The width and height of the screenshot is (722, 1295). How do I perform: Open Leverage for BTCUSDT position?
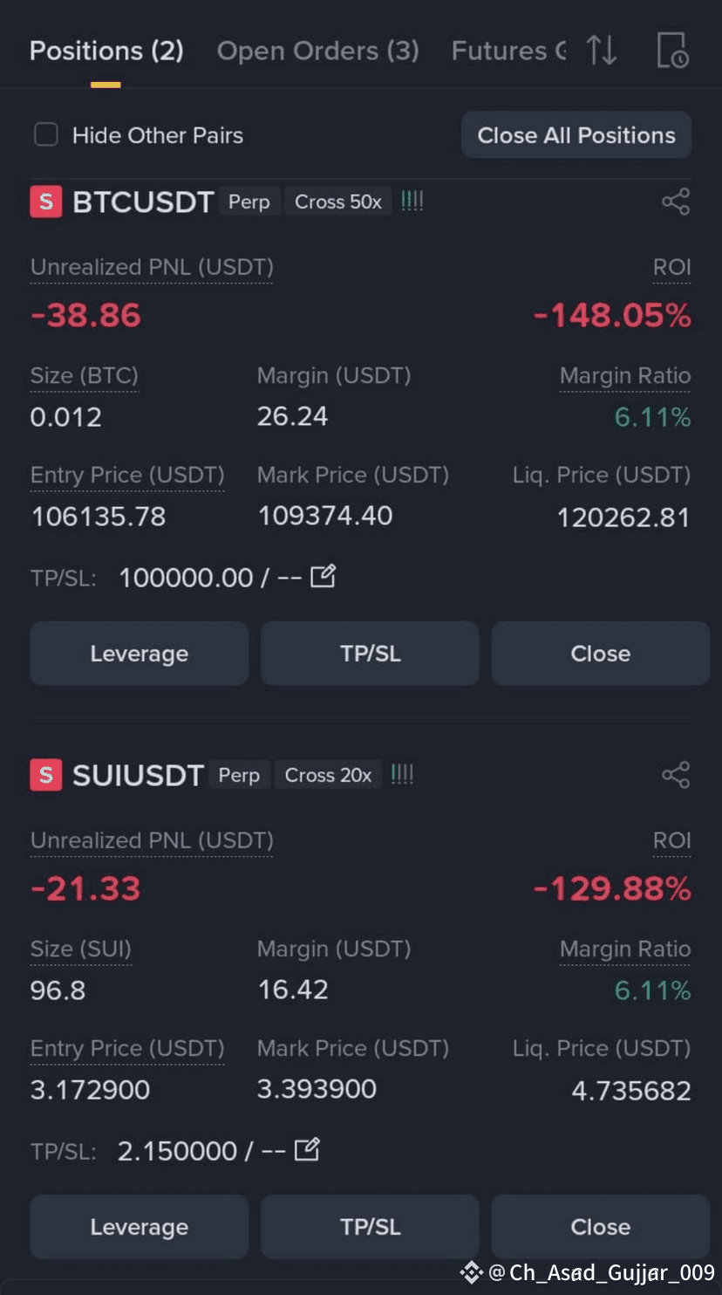point(140,654)
